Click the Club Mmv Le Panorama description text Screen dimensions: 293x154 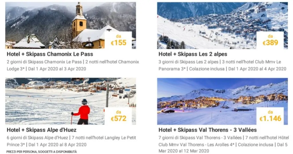pyautogui.click(x=222, y=65)
